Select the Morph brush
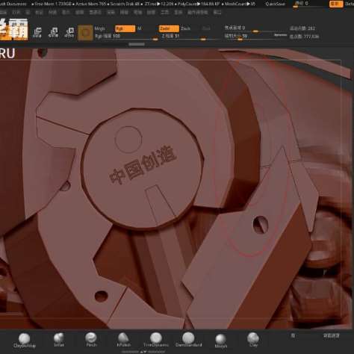 220,341
